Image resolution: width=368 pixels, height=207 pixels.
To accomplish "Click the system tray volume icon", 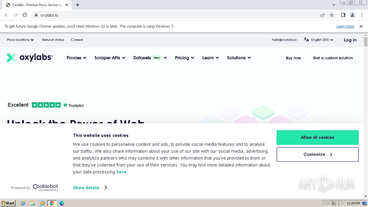I will coord(327,203).
